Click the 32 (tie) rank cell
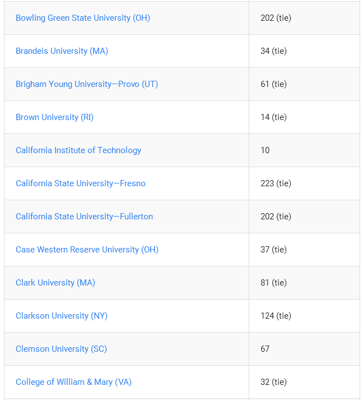 pyautogui.click(x=304, y=382)
